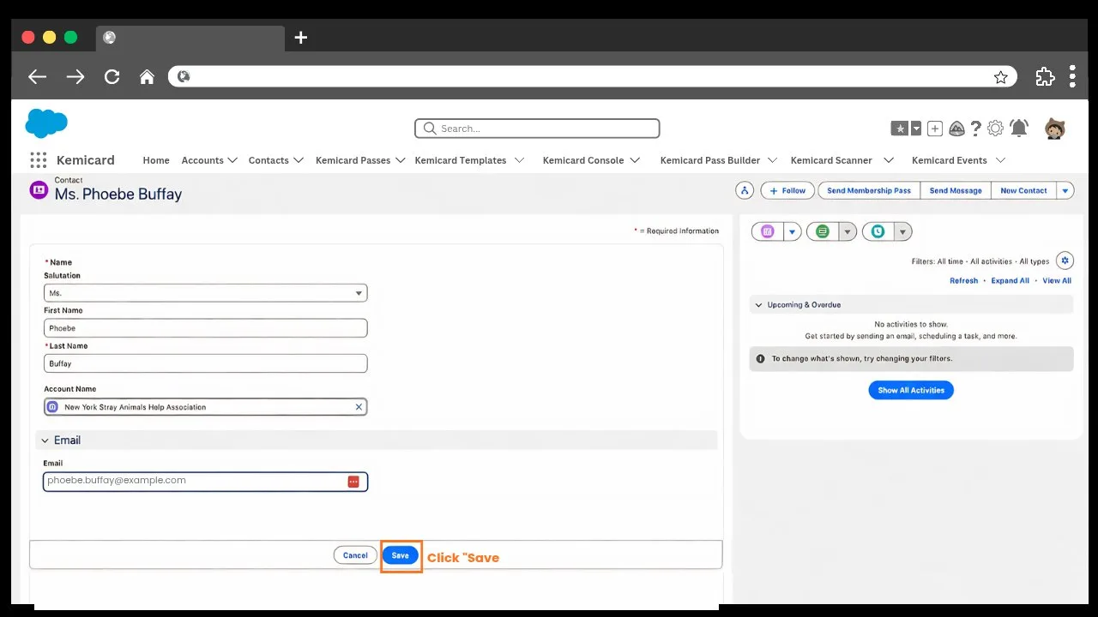1098x617 pixels.
Task: Clear the Account Name with X
Action: [359, 407]
